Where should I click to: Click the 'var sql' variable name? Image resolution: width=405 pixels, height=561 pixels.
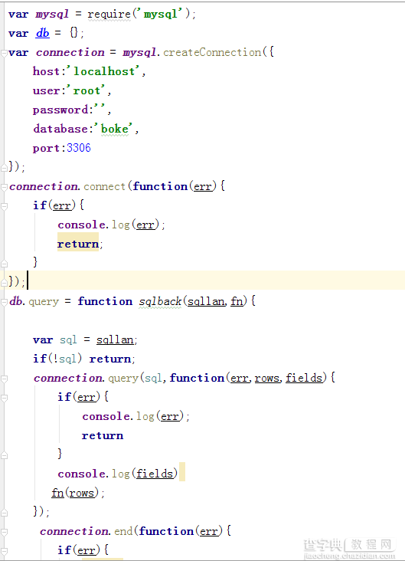click(68, 340)
